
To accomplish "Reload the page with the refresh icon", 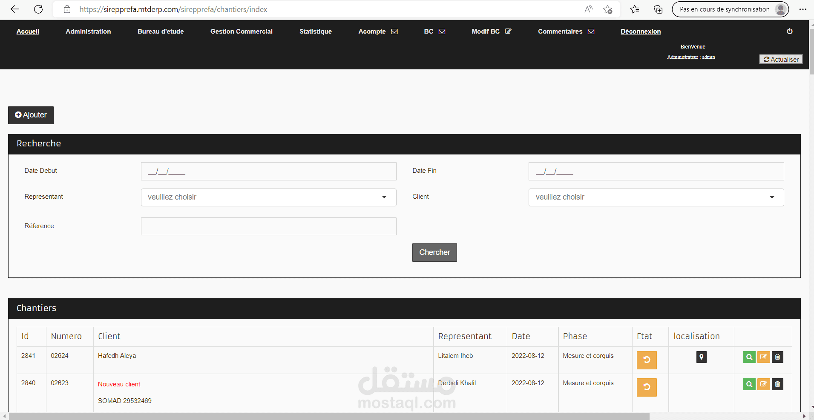I will [x=38, y=9].
